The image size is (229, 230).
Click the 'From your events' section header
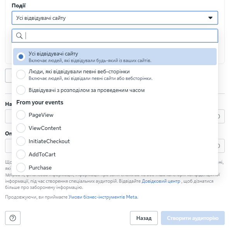pyautogui.click(x=40, y=102)
